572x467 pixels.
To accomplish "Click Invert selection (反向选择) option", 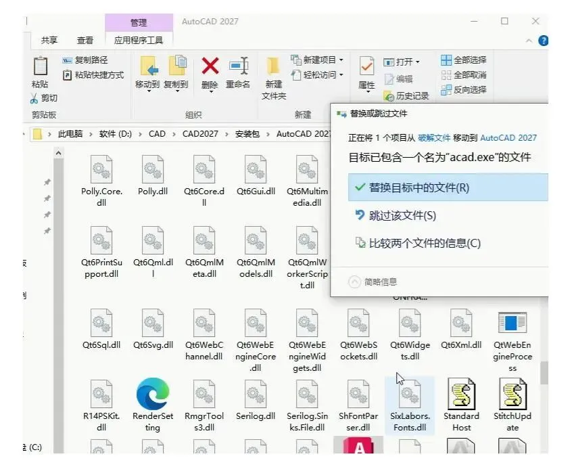I will pyautogui.click(x=464, y=89).
